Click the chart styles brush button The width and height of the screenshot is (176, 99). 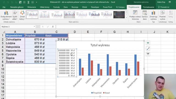(x=148, y=49)
